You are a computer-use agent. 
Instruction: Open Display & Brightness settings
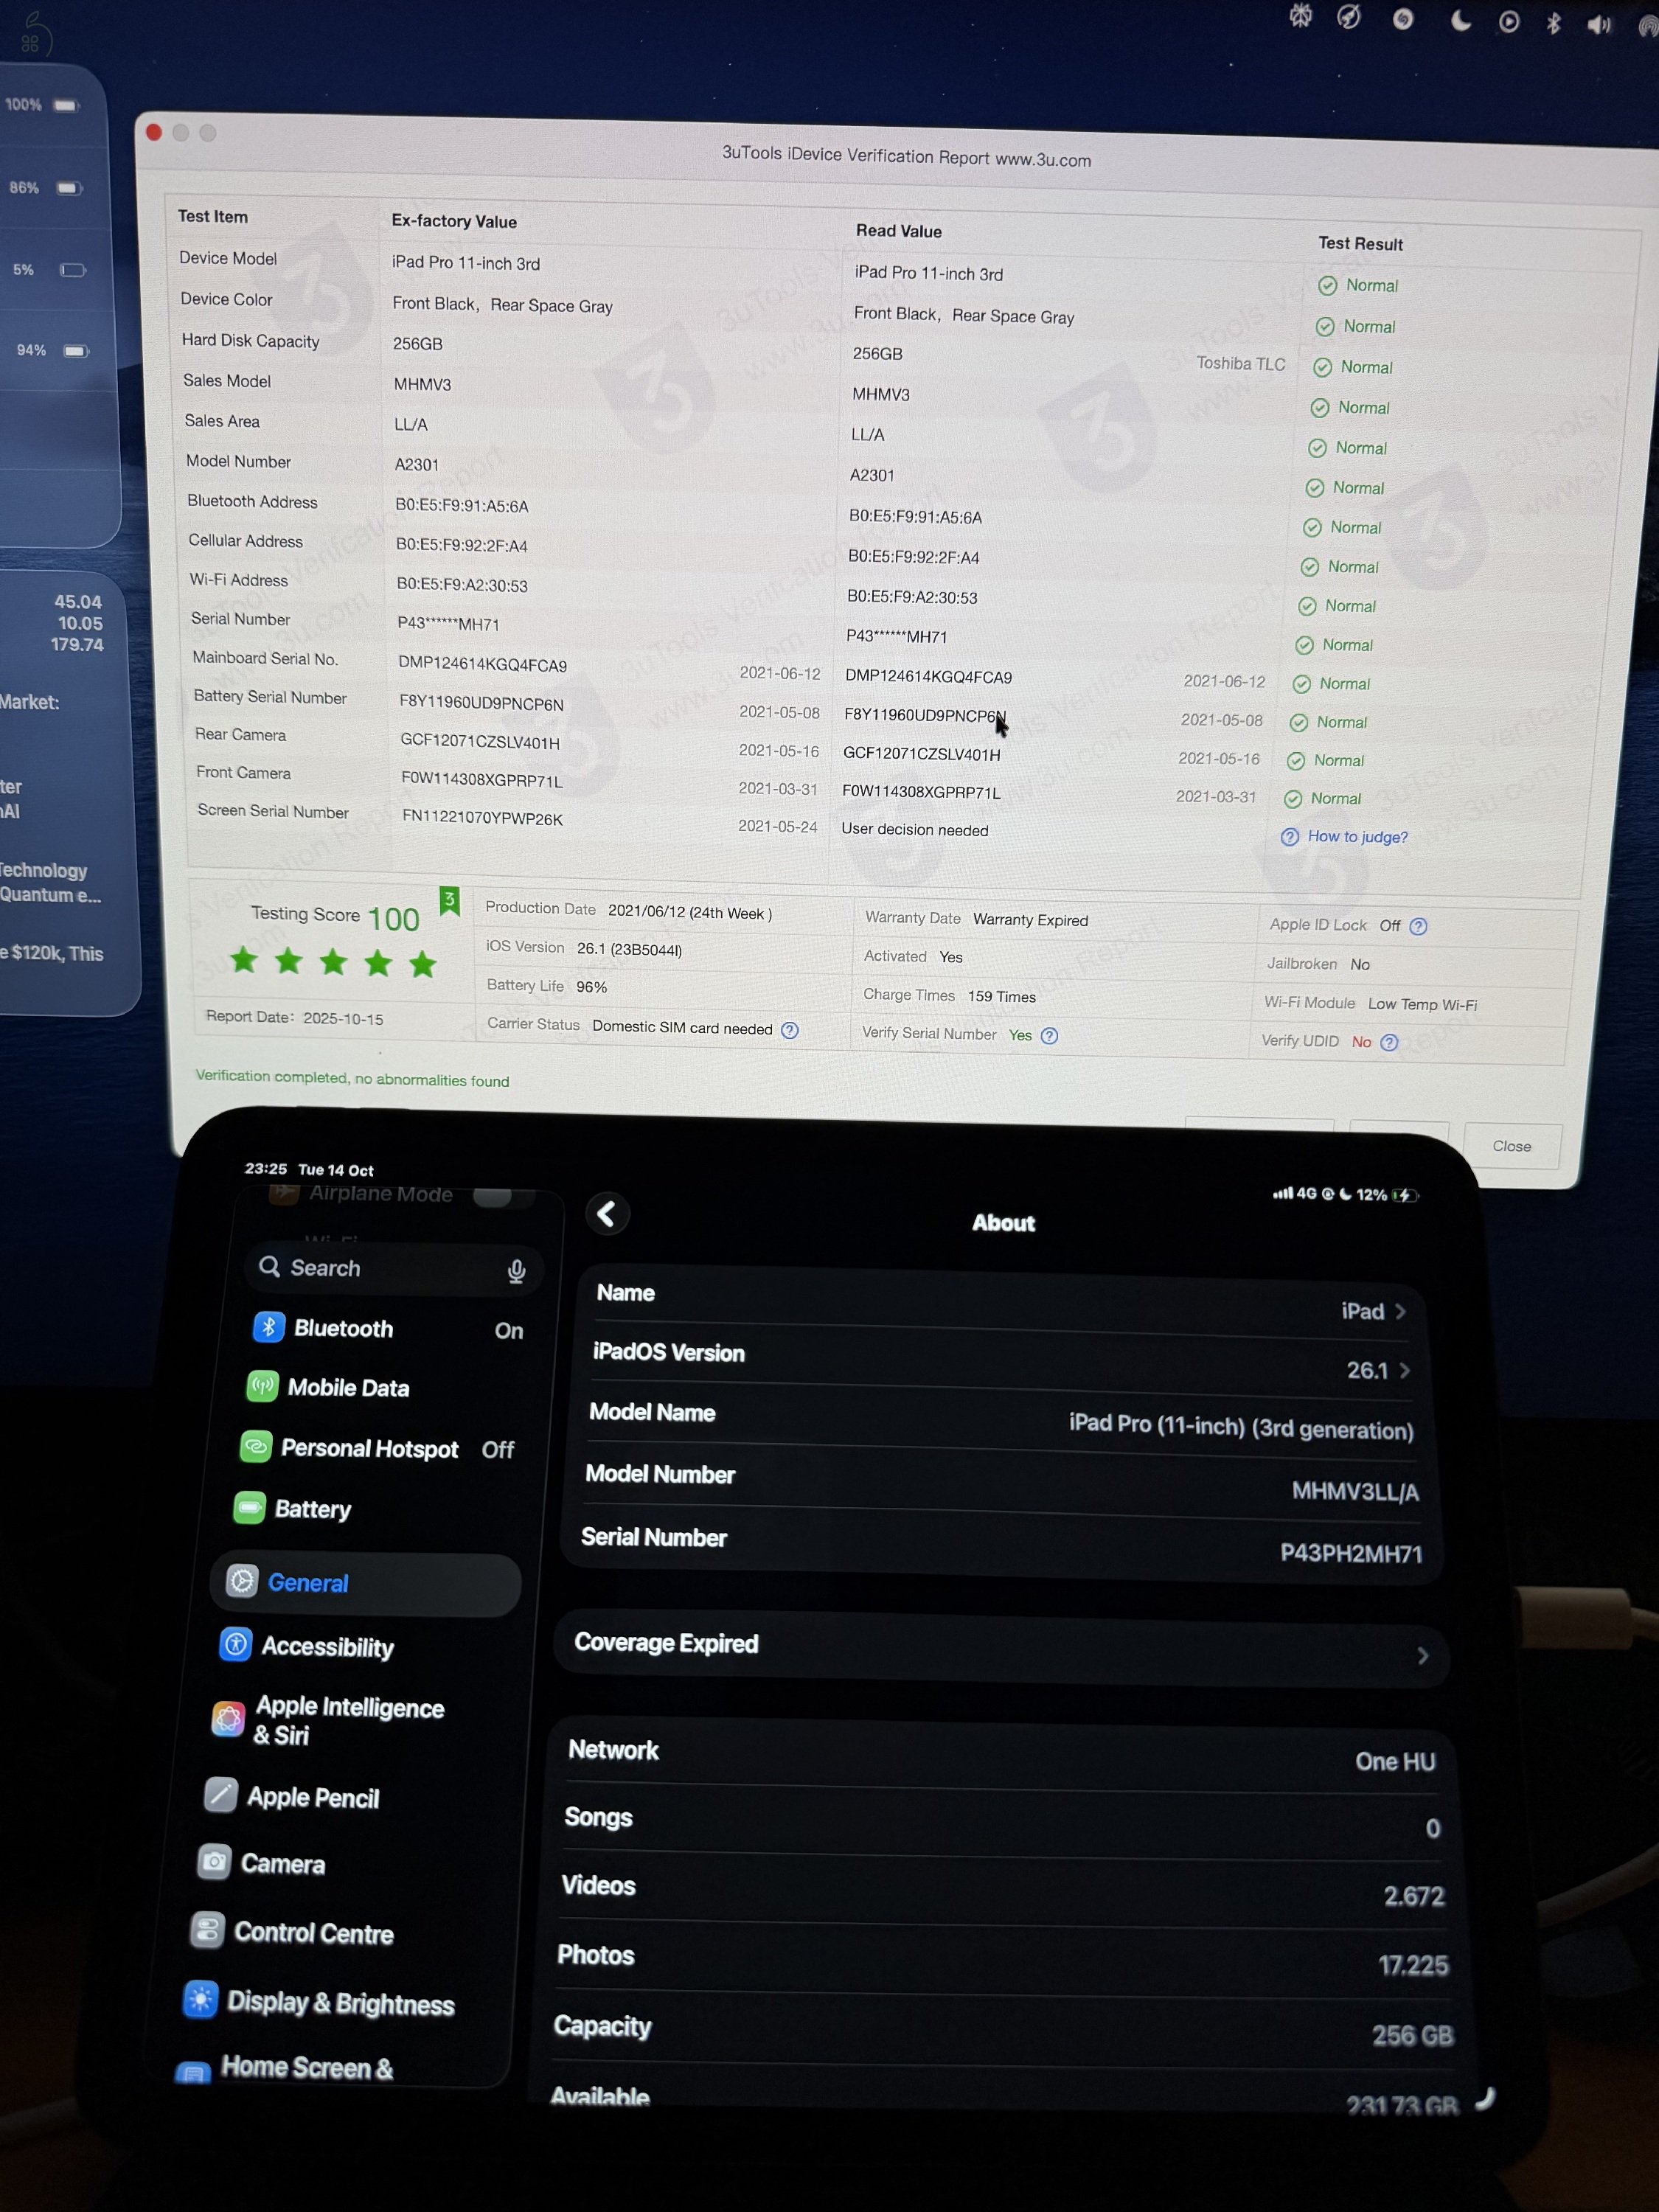[x=340, y=2003]
